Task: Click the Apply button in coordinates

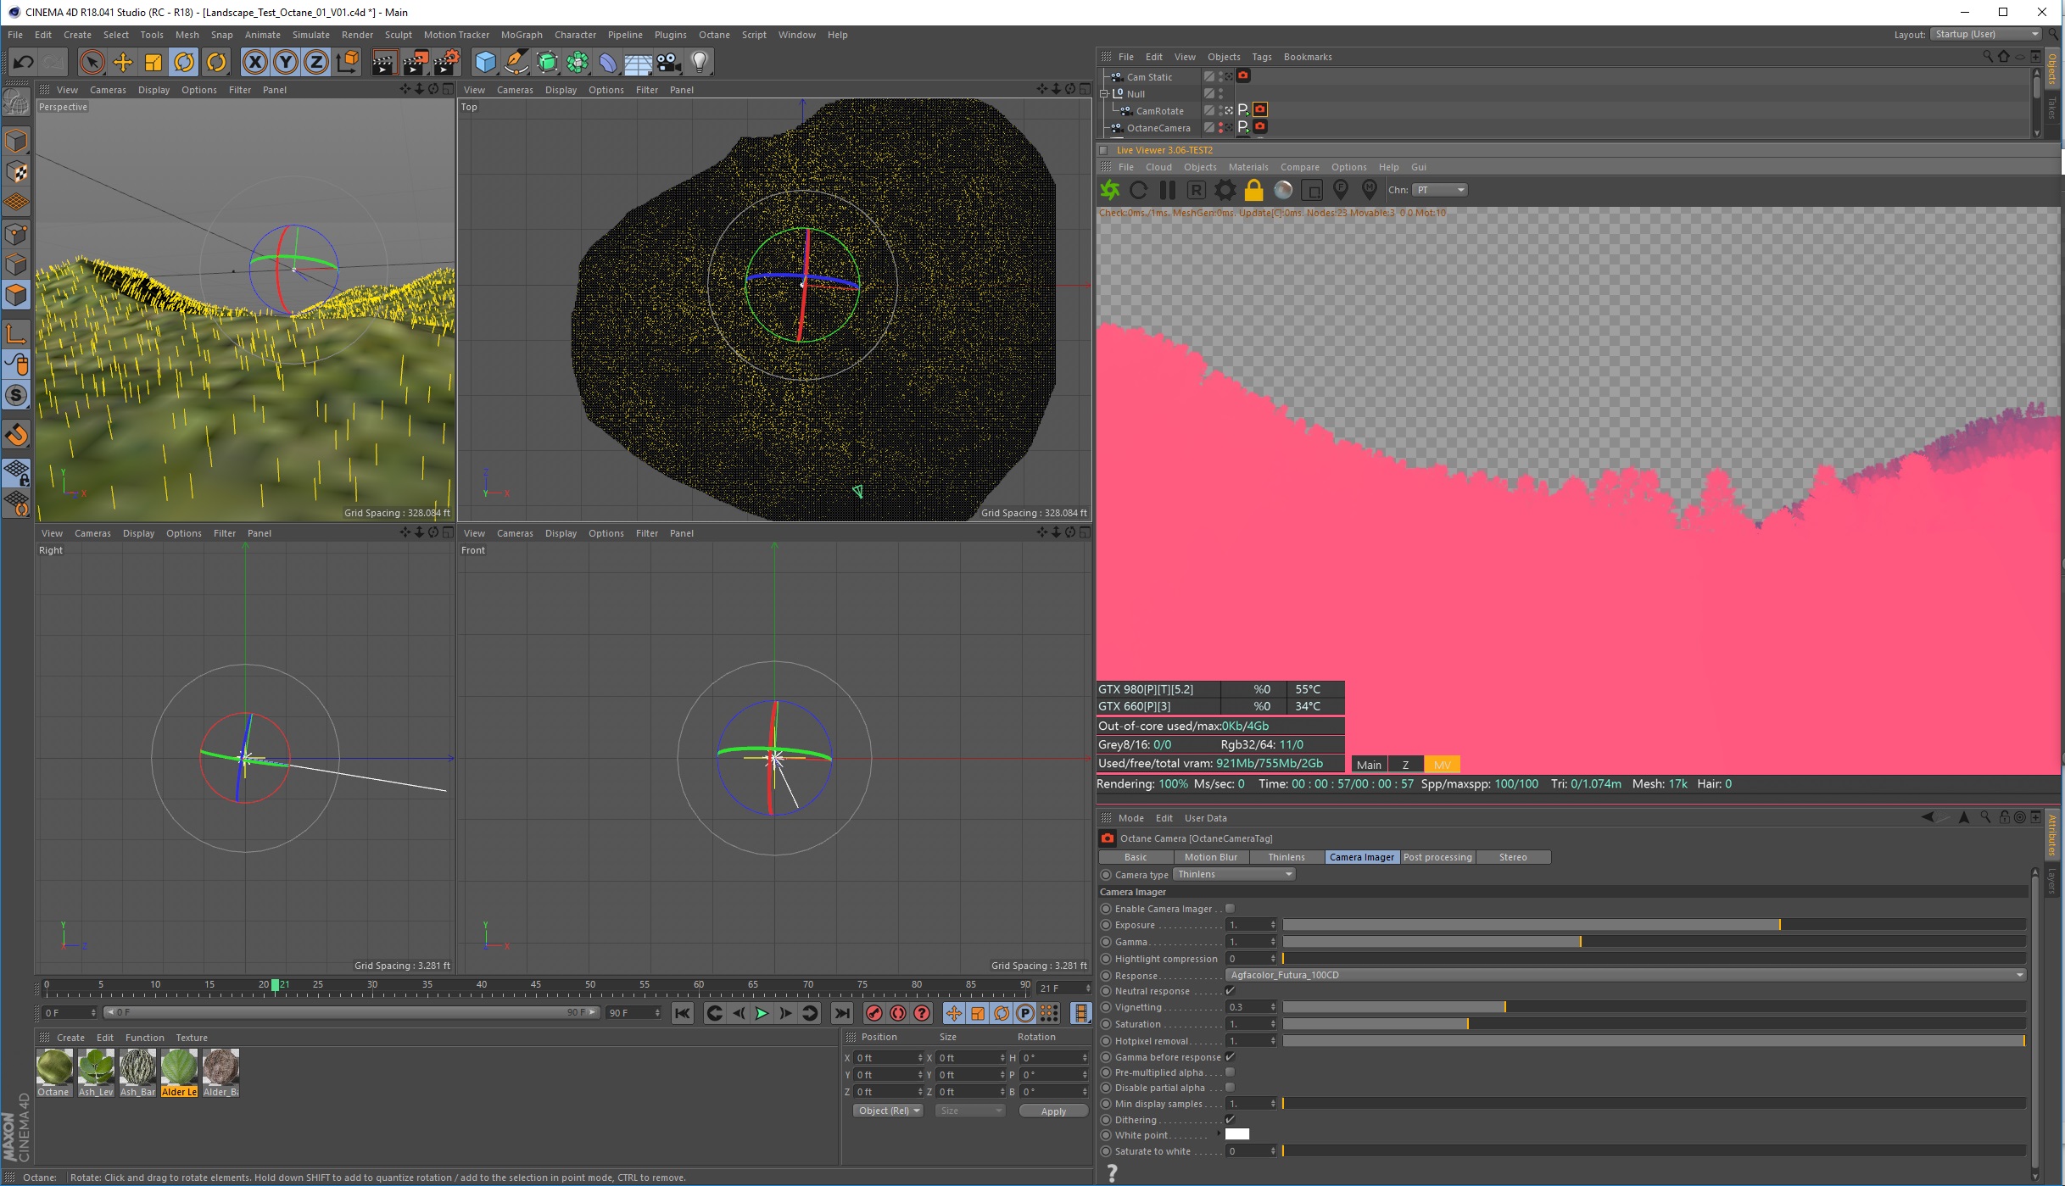Action: click(x=1052, y=1111)
